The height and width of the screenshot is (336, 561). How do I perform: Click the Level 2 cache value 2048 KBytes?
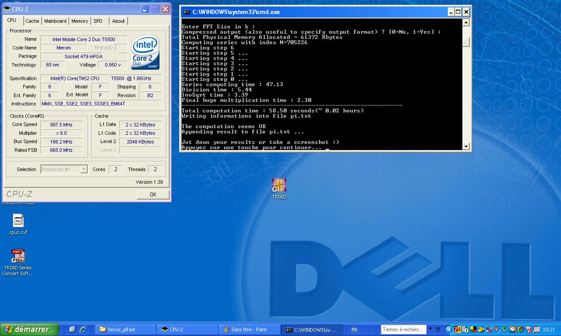(140, 142)
